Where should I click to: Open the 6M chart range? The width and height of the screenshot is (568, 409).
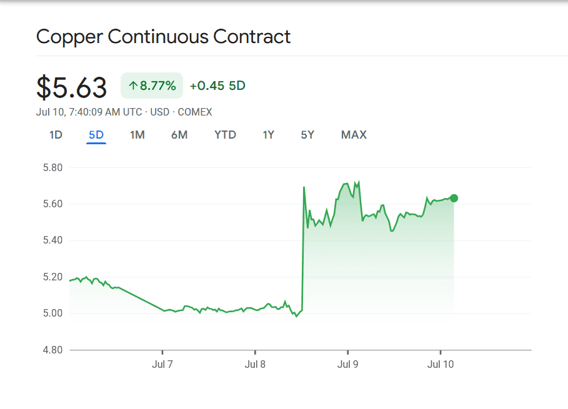tap(179, 135)
